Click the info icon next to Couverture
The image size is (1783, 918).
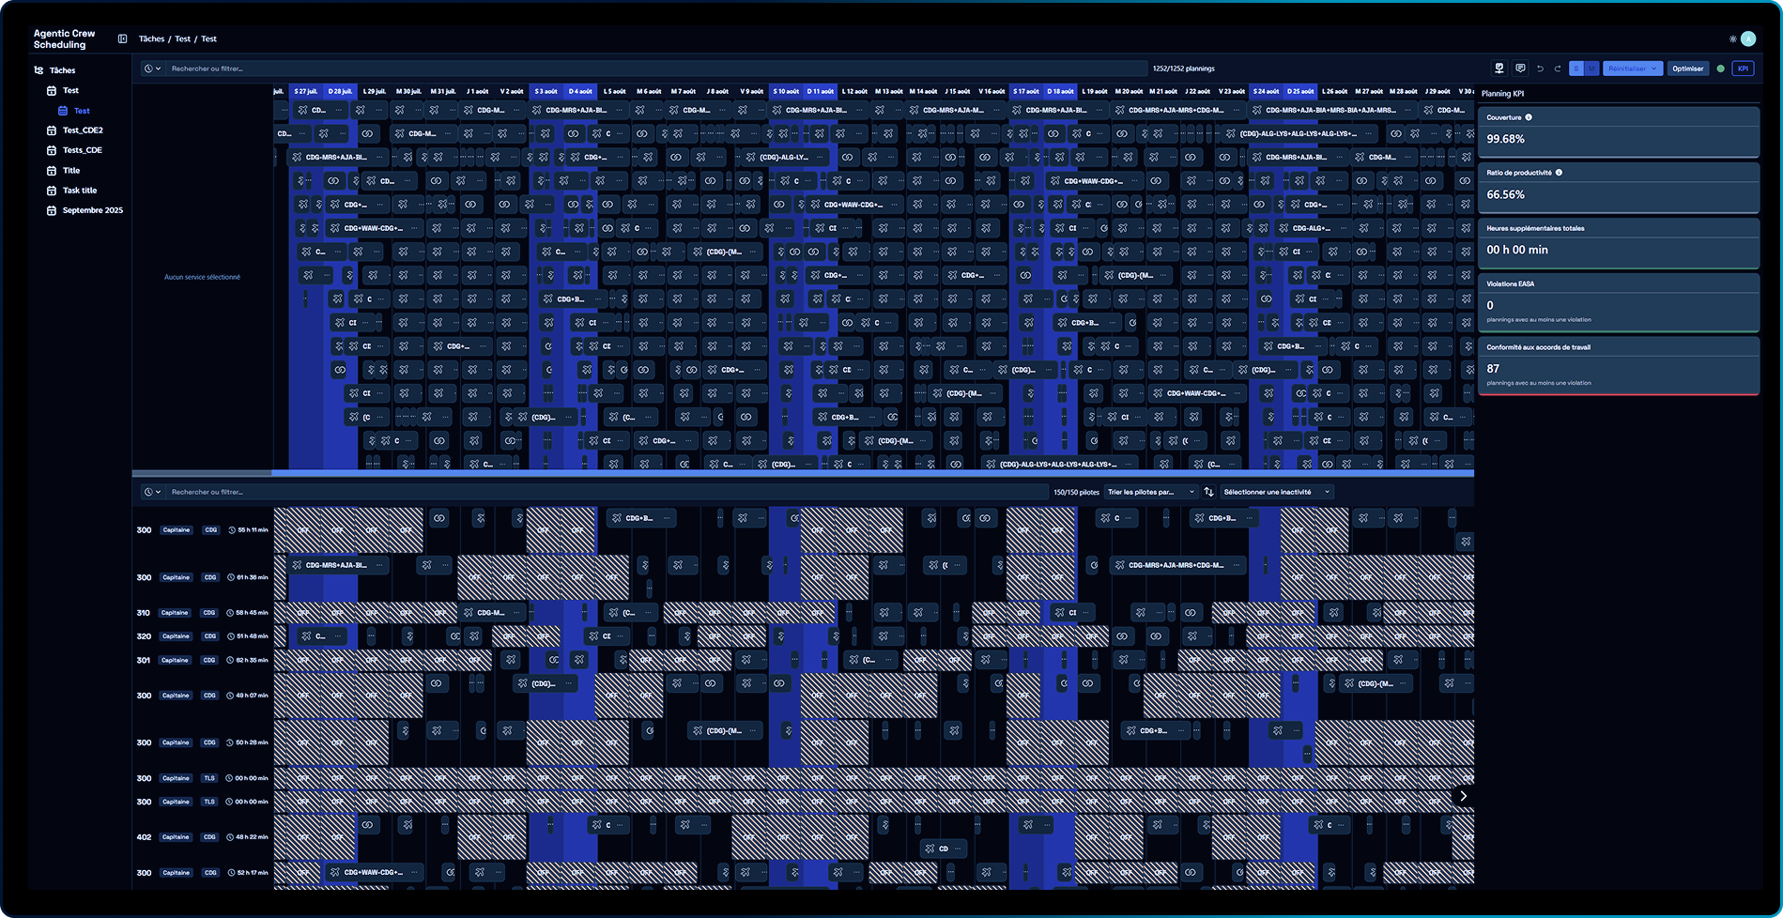1529,116
